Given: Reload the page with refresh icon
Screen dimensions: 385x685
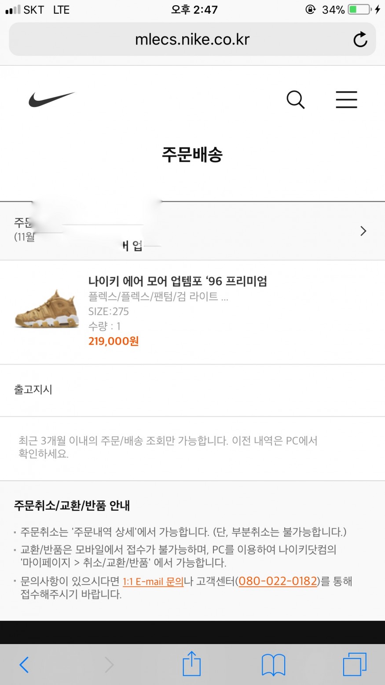Looking at the screenshot, I should (360, 40).
